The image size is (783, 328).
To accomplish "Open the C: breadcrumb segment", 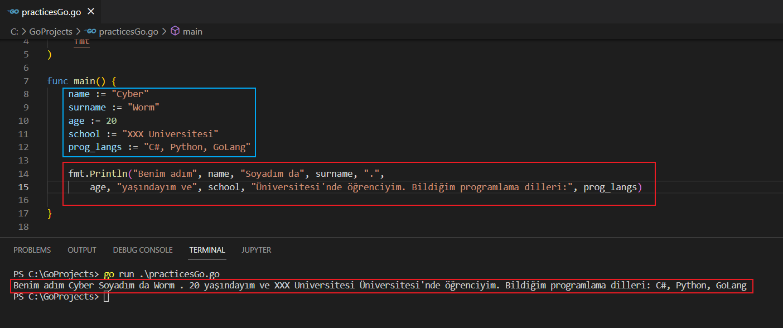I will [14, 32].
